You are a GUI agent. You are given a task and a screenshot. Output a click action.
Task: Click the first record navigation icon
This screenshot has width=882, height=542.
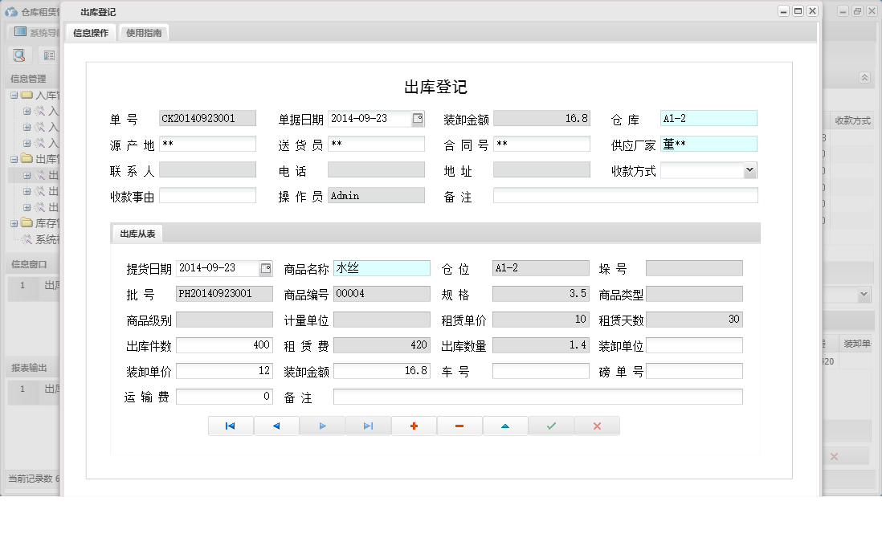(231, 426)
